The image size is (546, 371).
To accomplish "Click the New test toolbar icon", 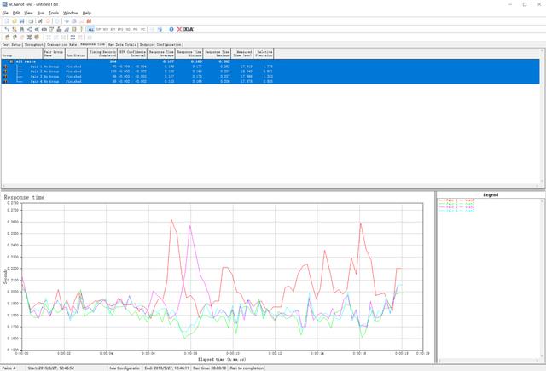I will 5,20.
